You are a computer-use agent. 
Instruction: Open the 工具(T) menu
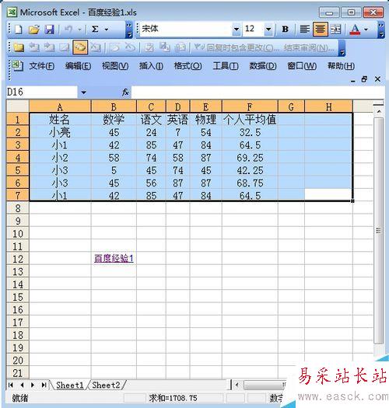click(x=226, y=66)
